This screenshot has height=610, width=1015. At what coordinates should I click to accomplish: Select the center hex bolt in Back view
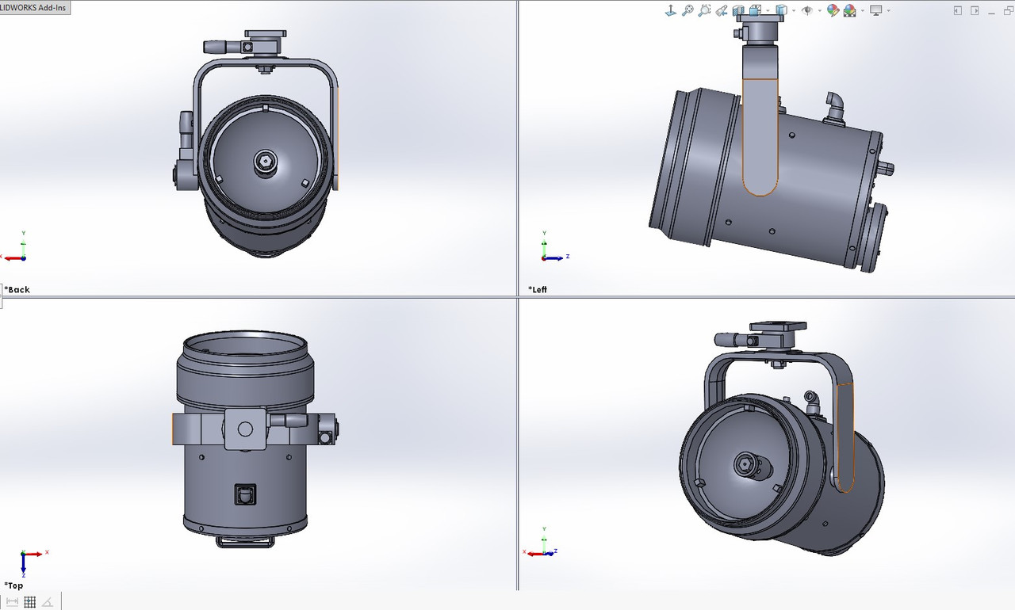click(264, 162)
